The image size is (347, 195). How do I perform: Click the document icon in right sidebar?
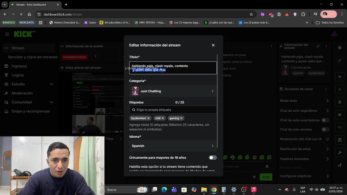click(x=340, y=102)
